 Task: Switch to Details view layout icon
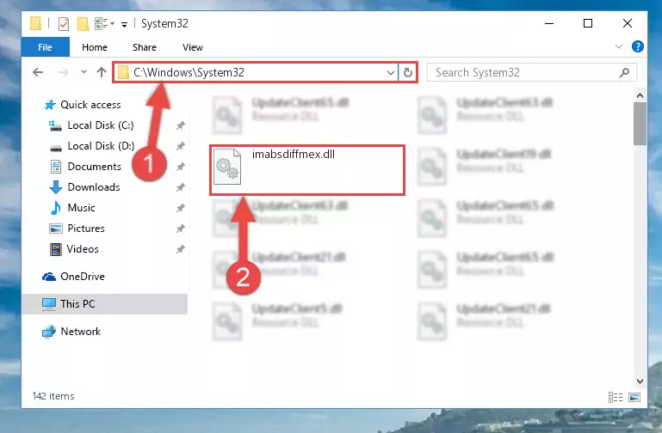click(616, 397)
